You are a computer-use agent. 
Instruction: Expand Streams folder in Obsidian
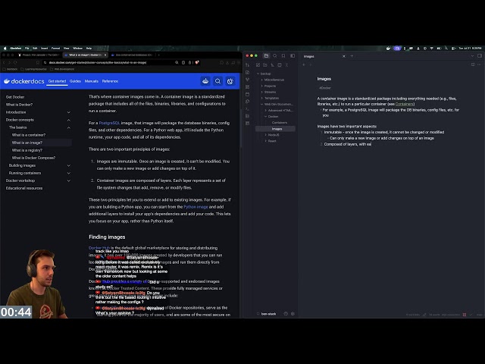pos(269,92)
